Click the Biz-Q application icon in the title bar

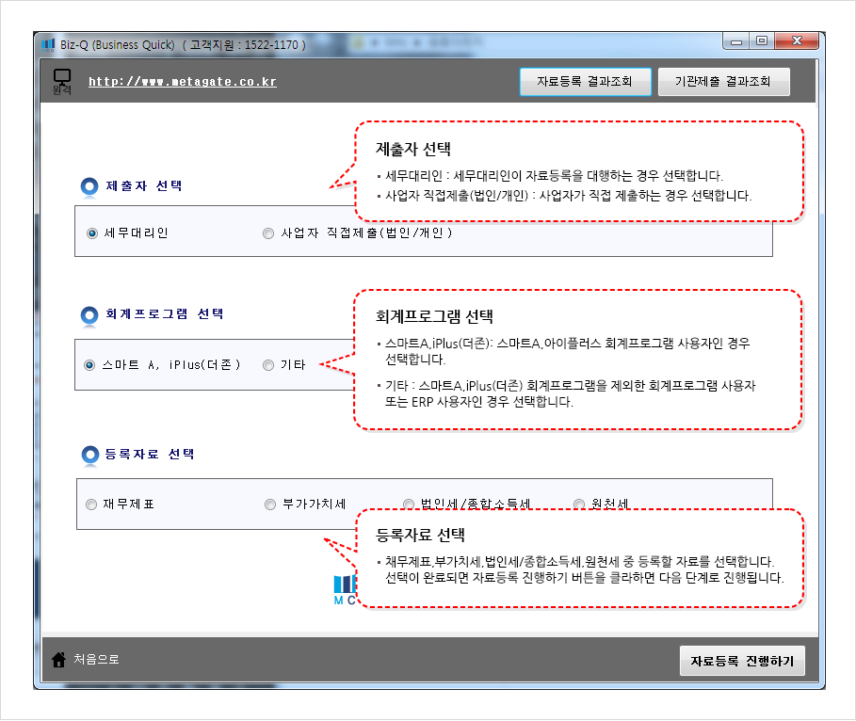tap(49, 41)
